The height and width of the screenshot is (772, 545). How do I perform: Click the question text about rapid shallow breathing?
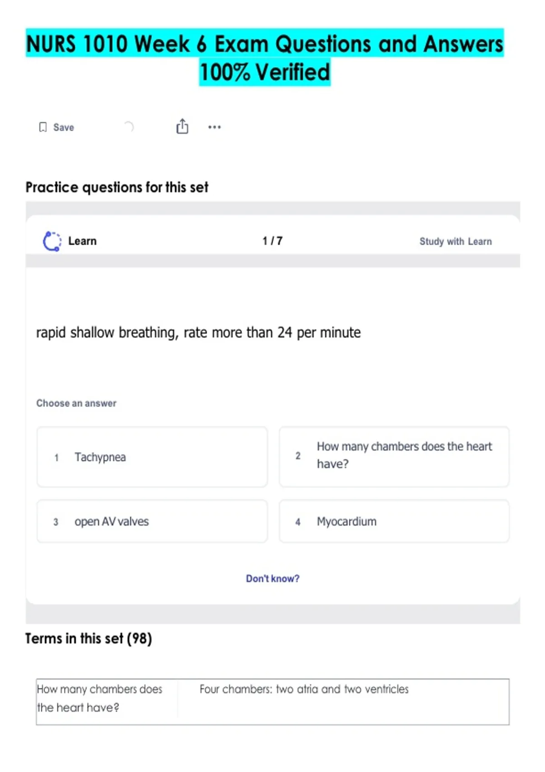coord(198,333)
